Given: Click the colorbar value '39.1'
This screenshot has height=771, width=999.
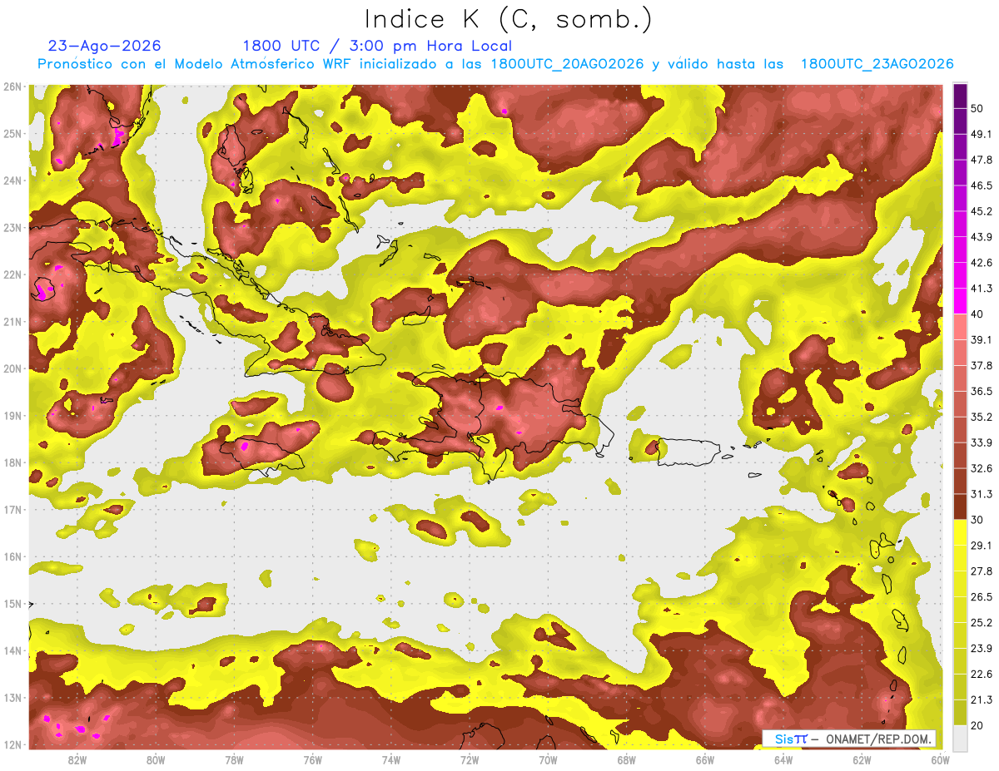Looking at the screenshot, I should [x=982, y=339].
